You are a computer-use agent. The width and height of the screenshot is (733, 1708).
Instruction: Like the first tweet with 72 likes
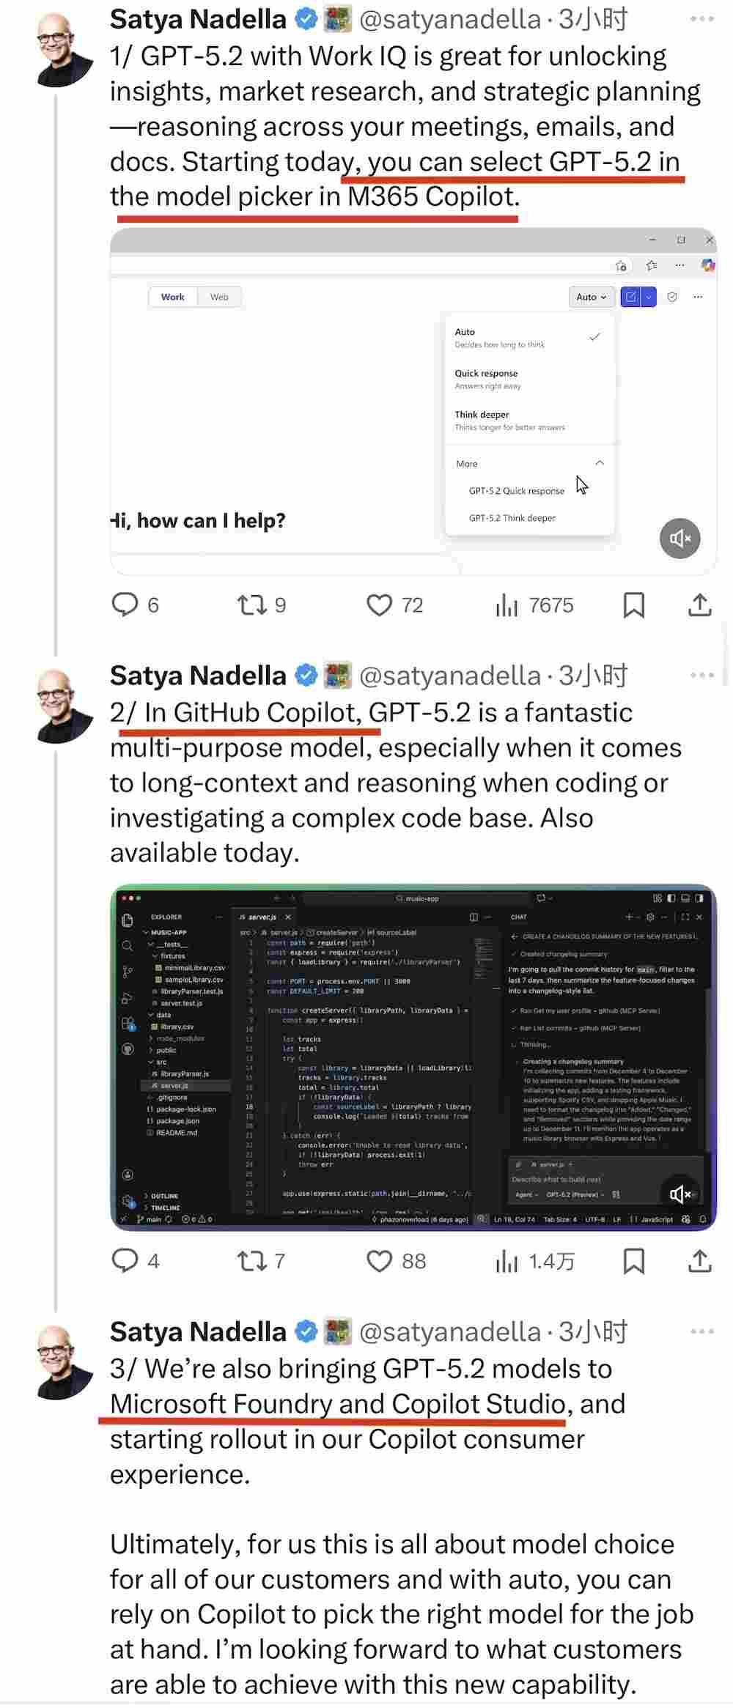pos(379,605)
